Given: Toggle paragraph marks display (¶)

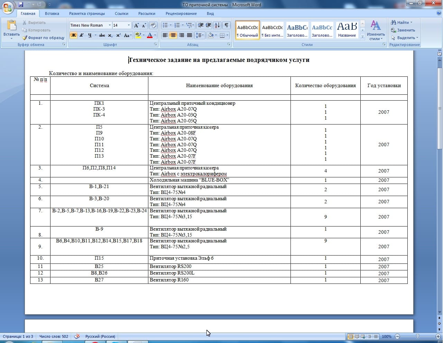Looking at the screenshot, I should [226, 25].
